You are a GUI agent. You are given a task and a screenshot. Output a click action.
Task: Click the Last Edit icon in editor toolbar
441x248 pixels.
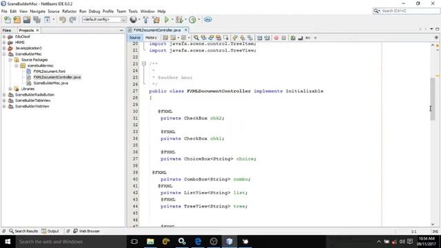[165, 38]
